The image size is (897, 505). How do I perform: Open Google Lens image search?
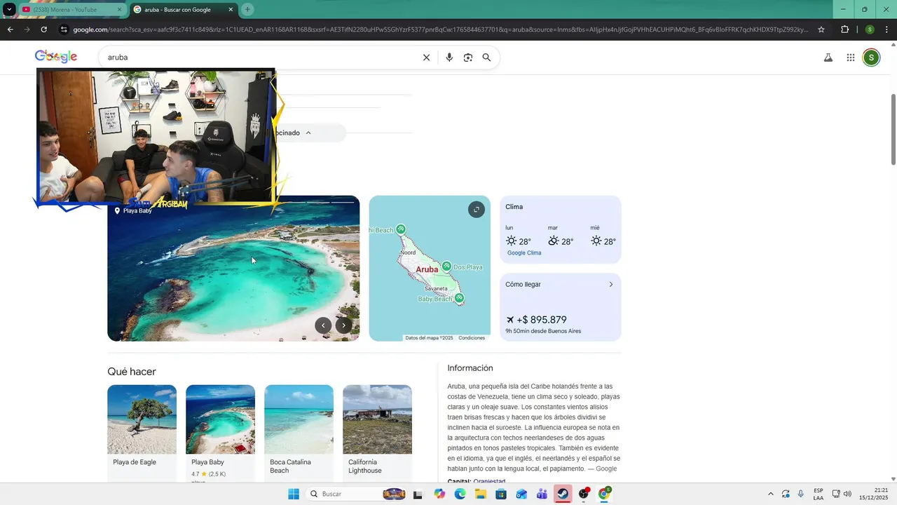(x=468, y=58)
